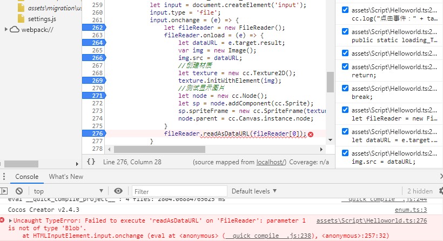This screenshot has width=443, height=241.
Task: Toggle breakpoint on line 271
Action: tap(94, 96)
